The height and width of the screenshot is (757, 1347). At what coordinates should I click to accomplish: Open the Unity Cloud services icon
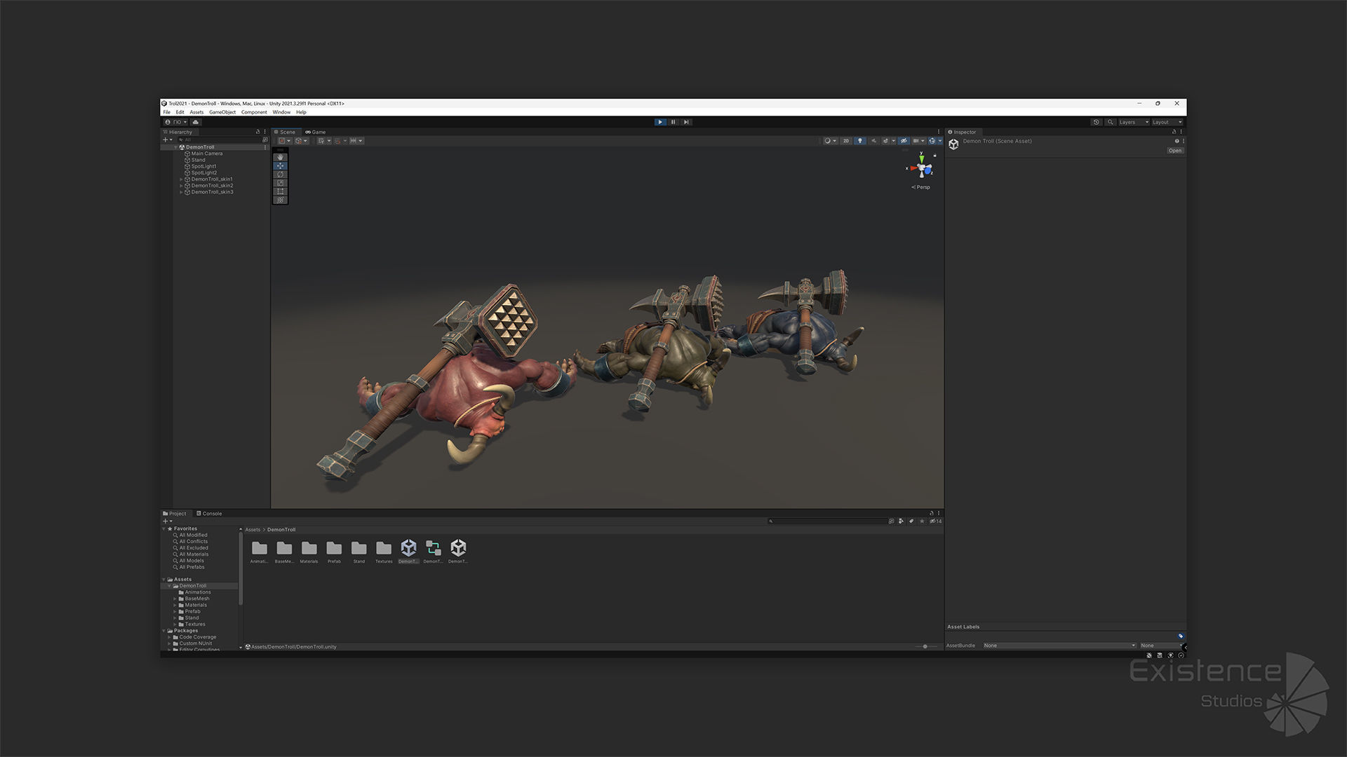coord(196,122)
